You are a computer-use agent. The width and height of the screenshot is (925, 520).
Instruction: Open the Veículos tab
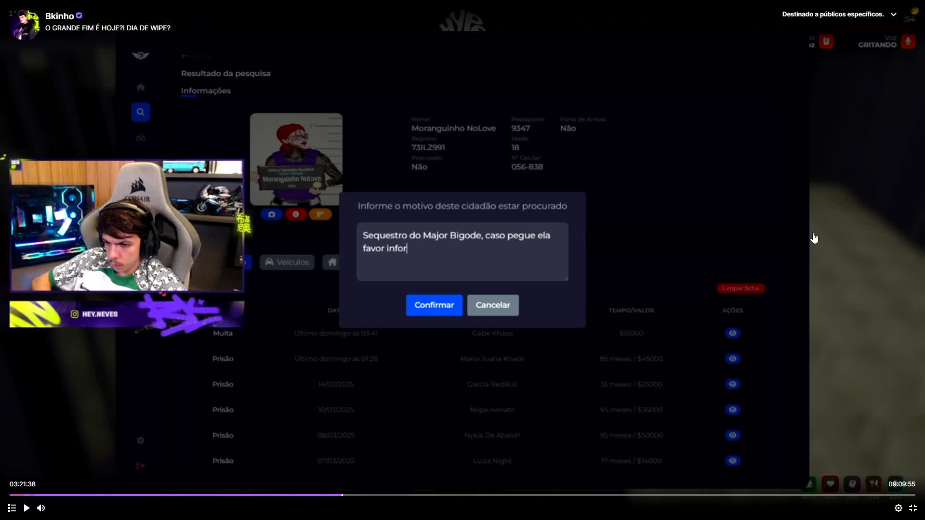[287, 262]
